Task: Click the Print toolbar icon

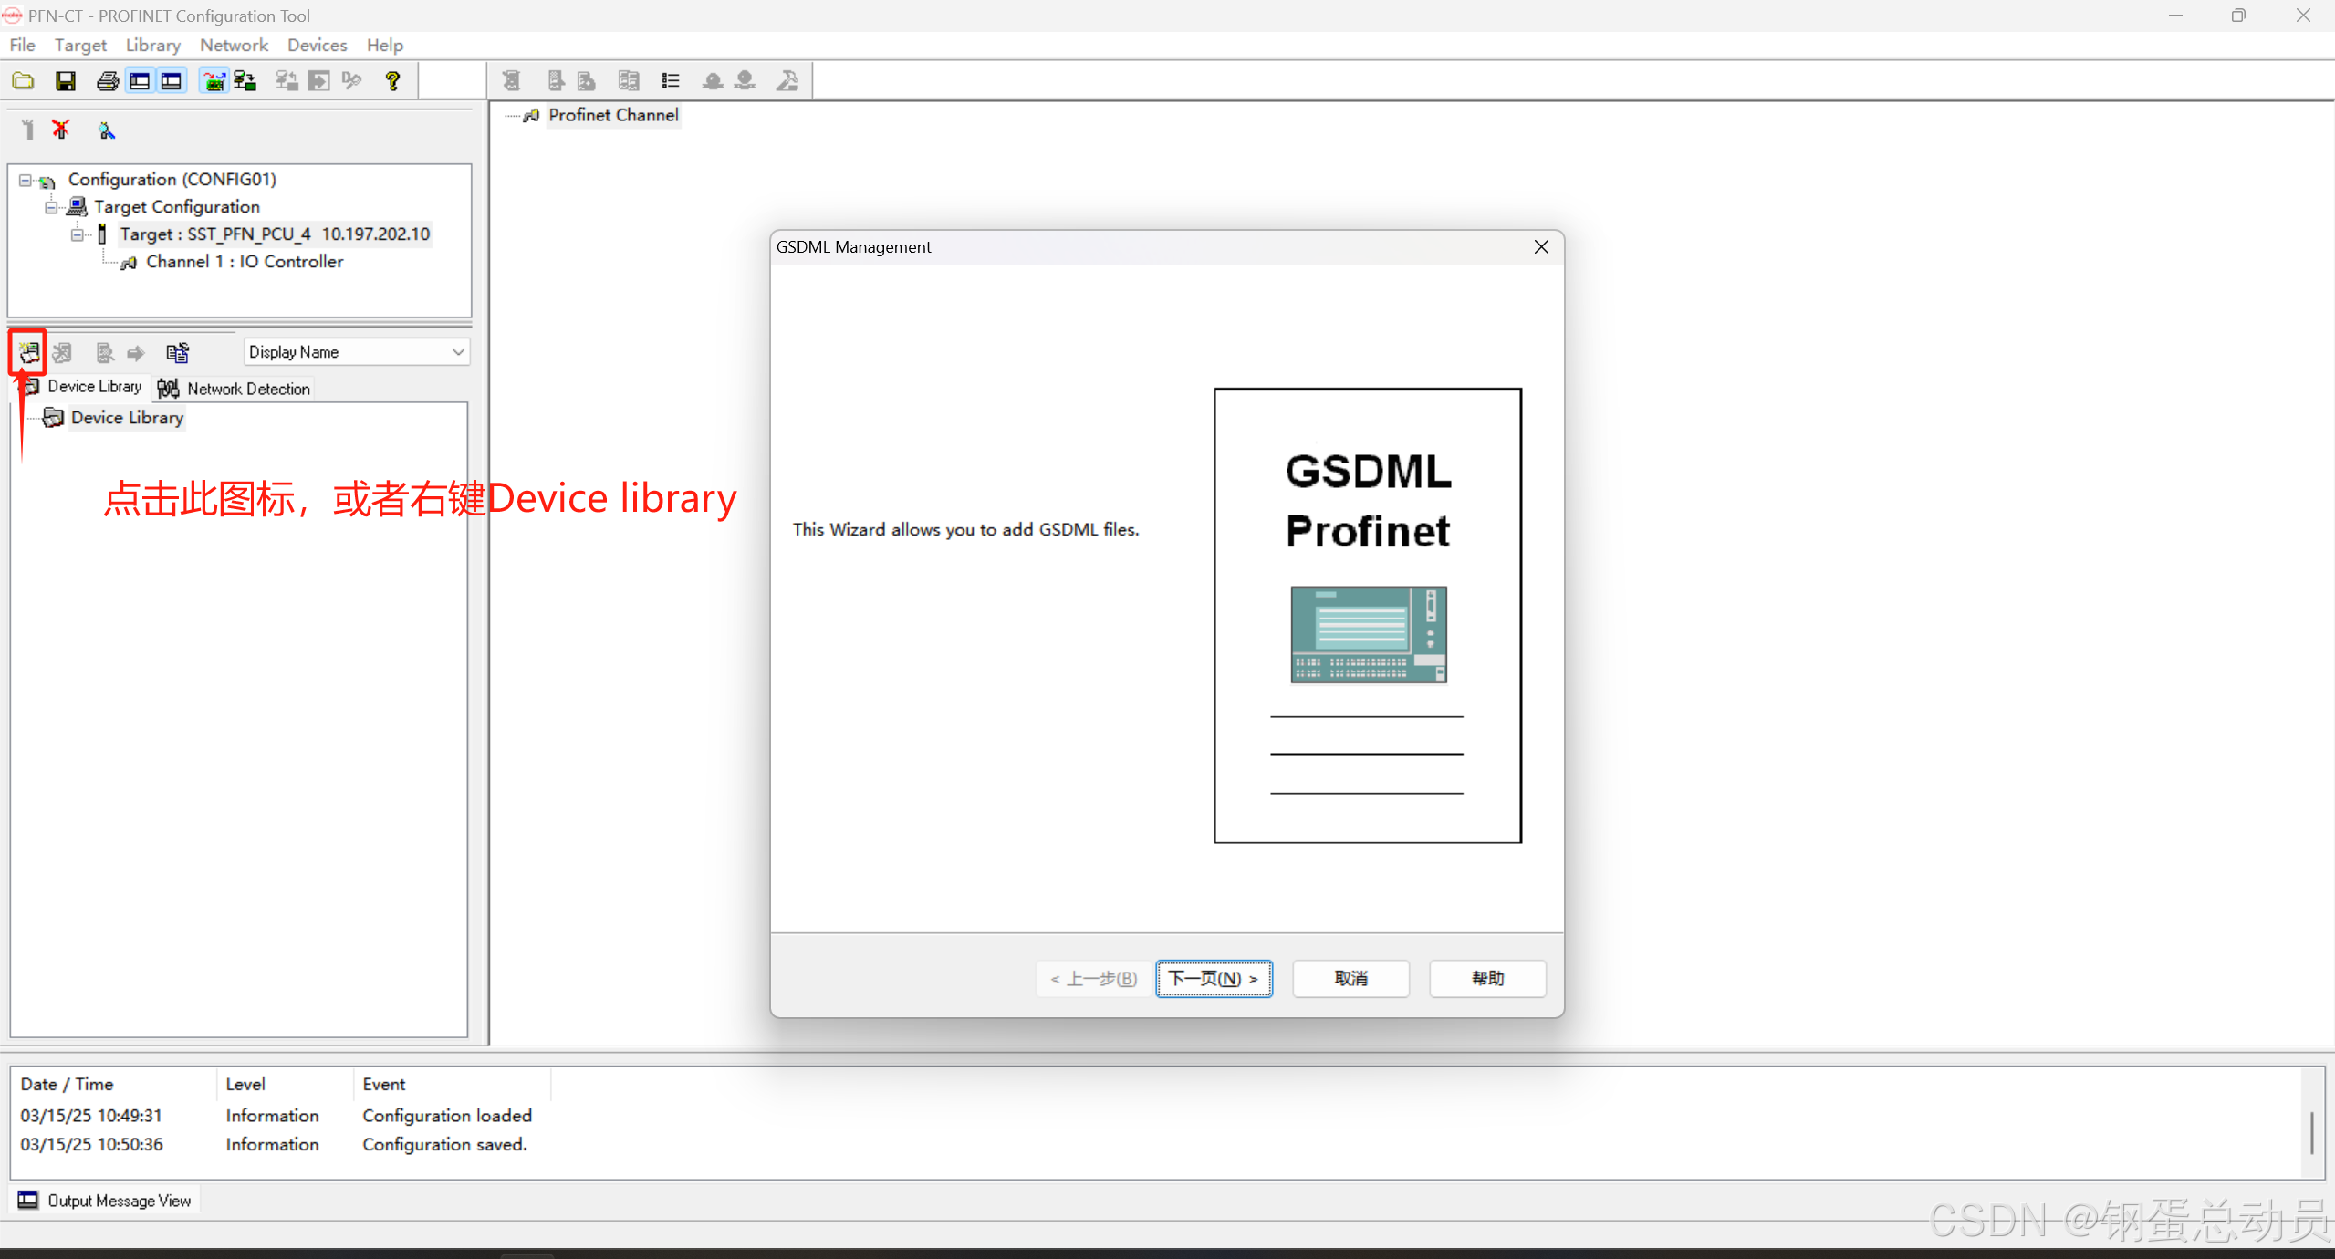Action: click(x=107, y=81)
